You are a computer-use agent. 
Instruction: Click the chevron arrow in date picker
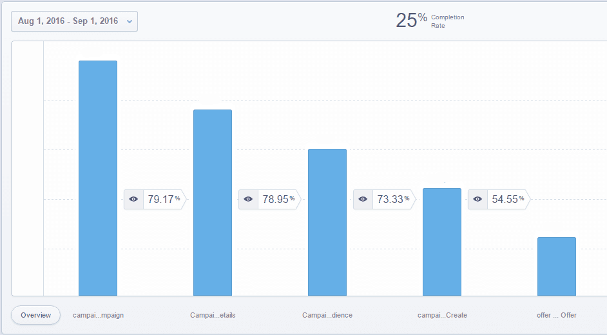click(130, 21)
